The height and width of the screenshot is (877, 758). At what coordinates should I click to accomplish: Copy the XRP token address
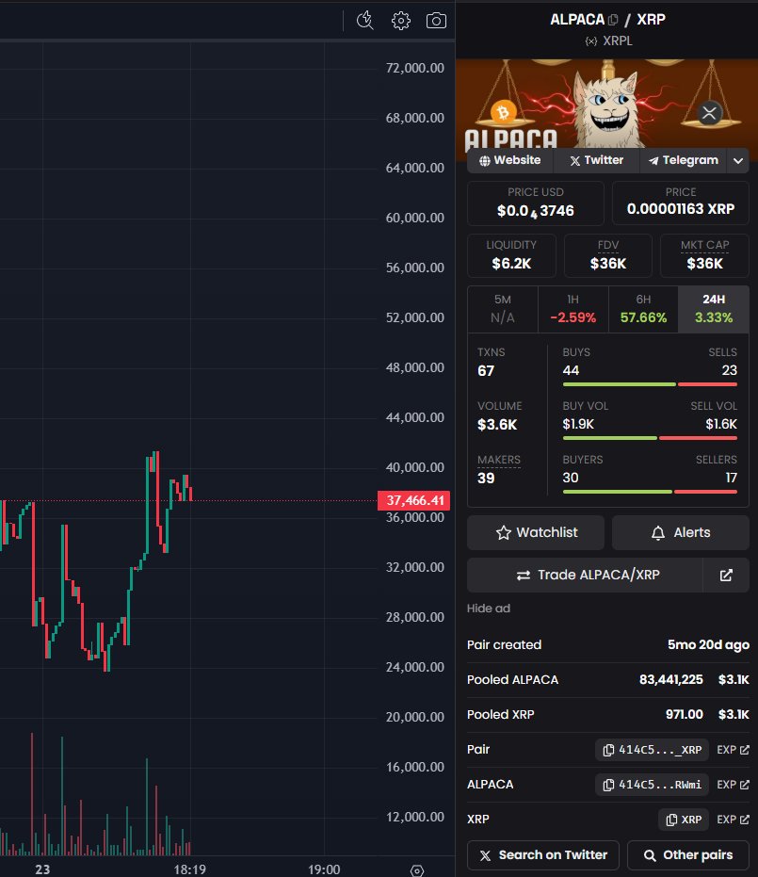click(684, 820)
